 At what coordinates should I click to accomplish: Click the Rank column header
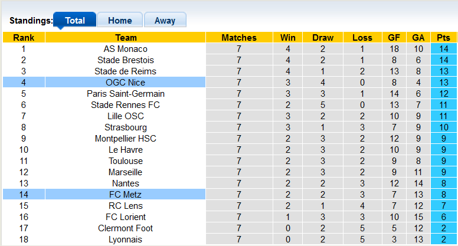pos(24,38)
